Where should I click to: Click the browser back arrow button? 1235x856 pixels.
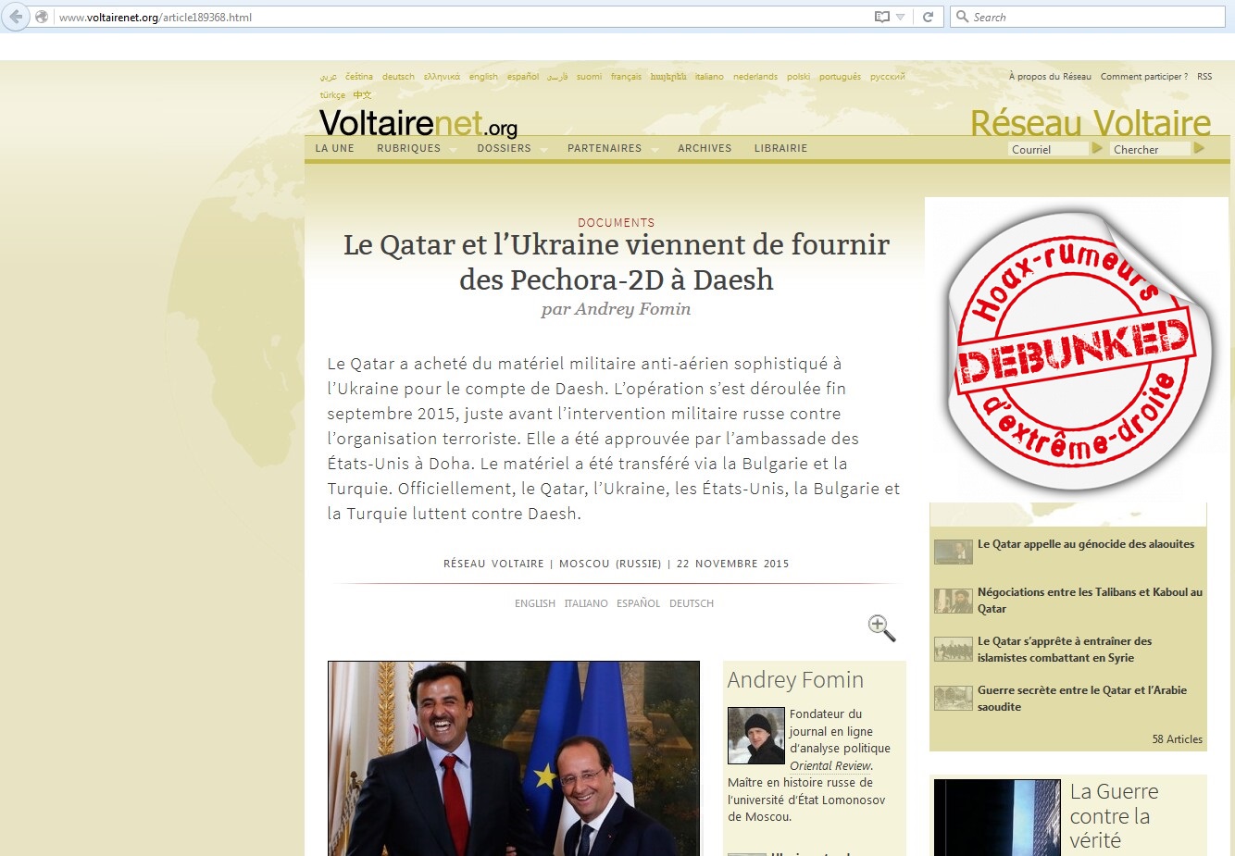tap(15, 17)
